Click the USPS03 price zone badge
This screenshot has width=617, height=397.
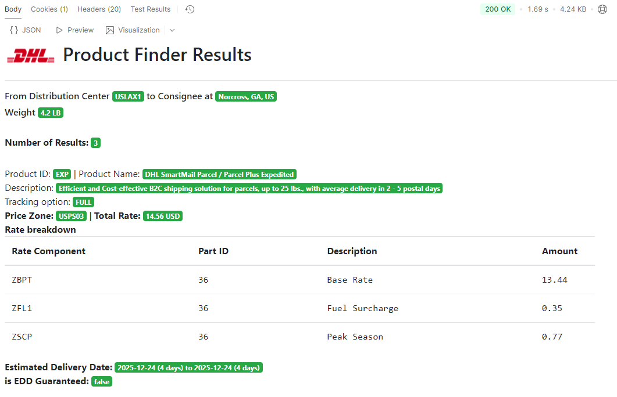pyautogui.click(x=72, y=216)
